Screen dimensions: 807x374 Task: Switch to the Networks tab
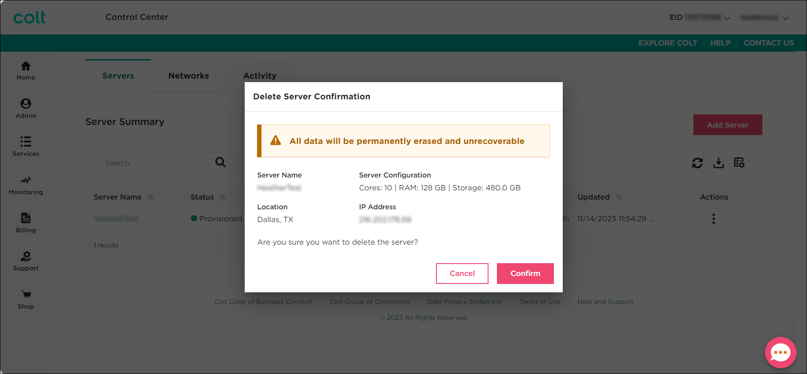tap(189, 76)
